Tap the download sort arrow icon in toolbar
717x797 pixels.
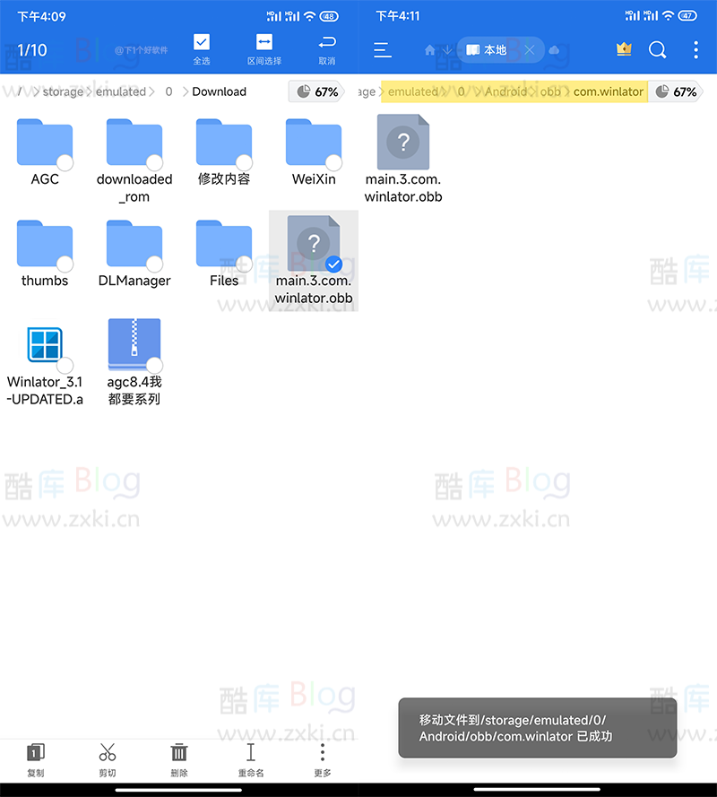(446, 51)
